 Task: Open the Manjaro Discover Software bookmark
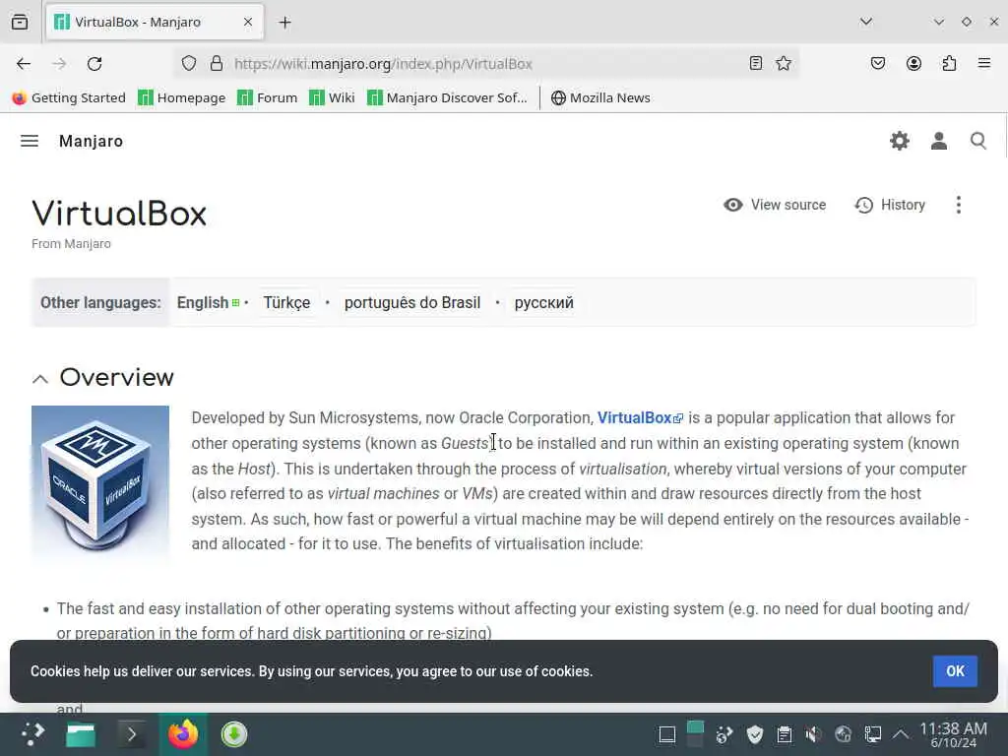coord(447,97)
